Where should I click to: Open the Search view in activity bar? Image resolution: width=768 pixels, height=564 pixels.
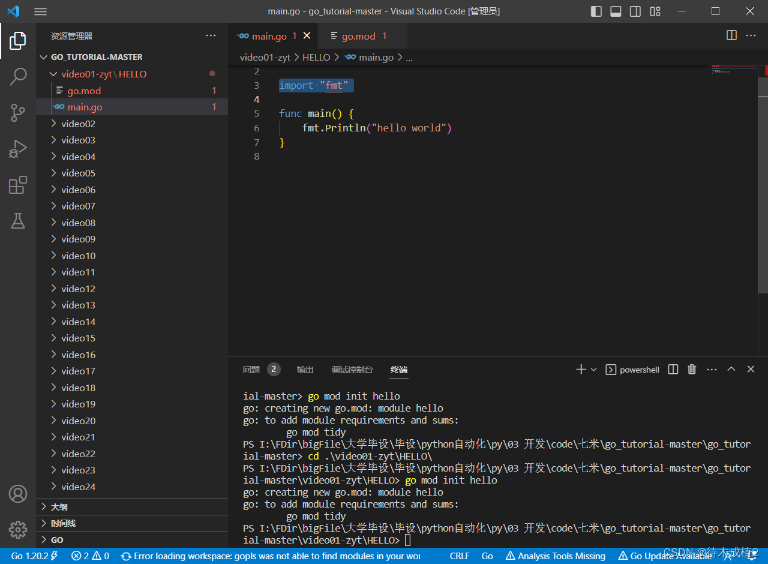[18, 76]
